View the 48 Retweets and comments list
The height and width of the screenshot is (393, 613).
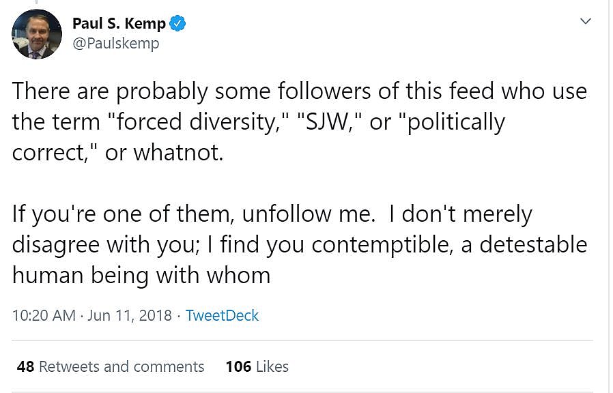[111, 366]
